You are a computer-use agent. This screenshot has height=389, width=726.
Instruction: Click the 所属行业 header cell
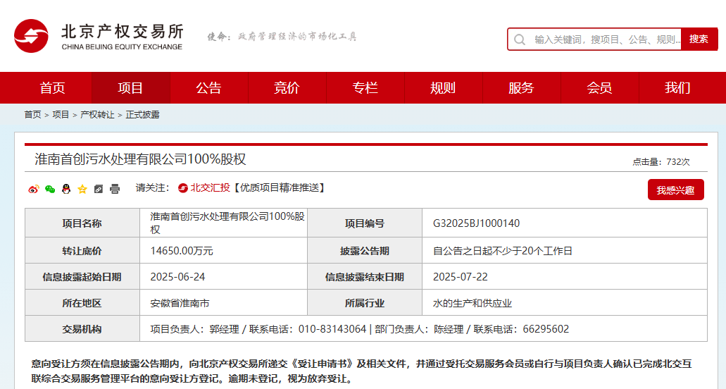[365, 303]
